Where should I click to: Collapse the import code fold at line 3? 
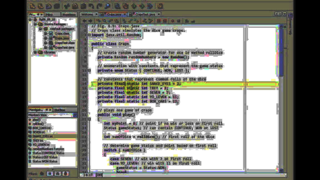coord(89,35)
